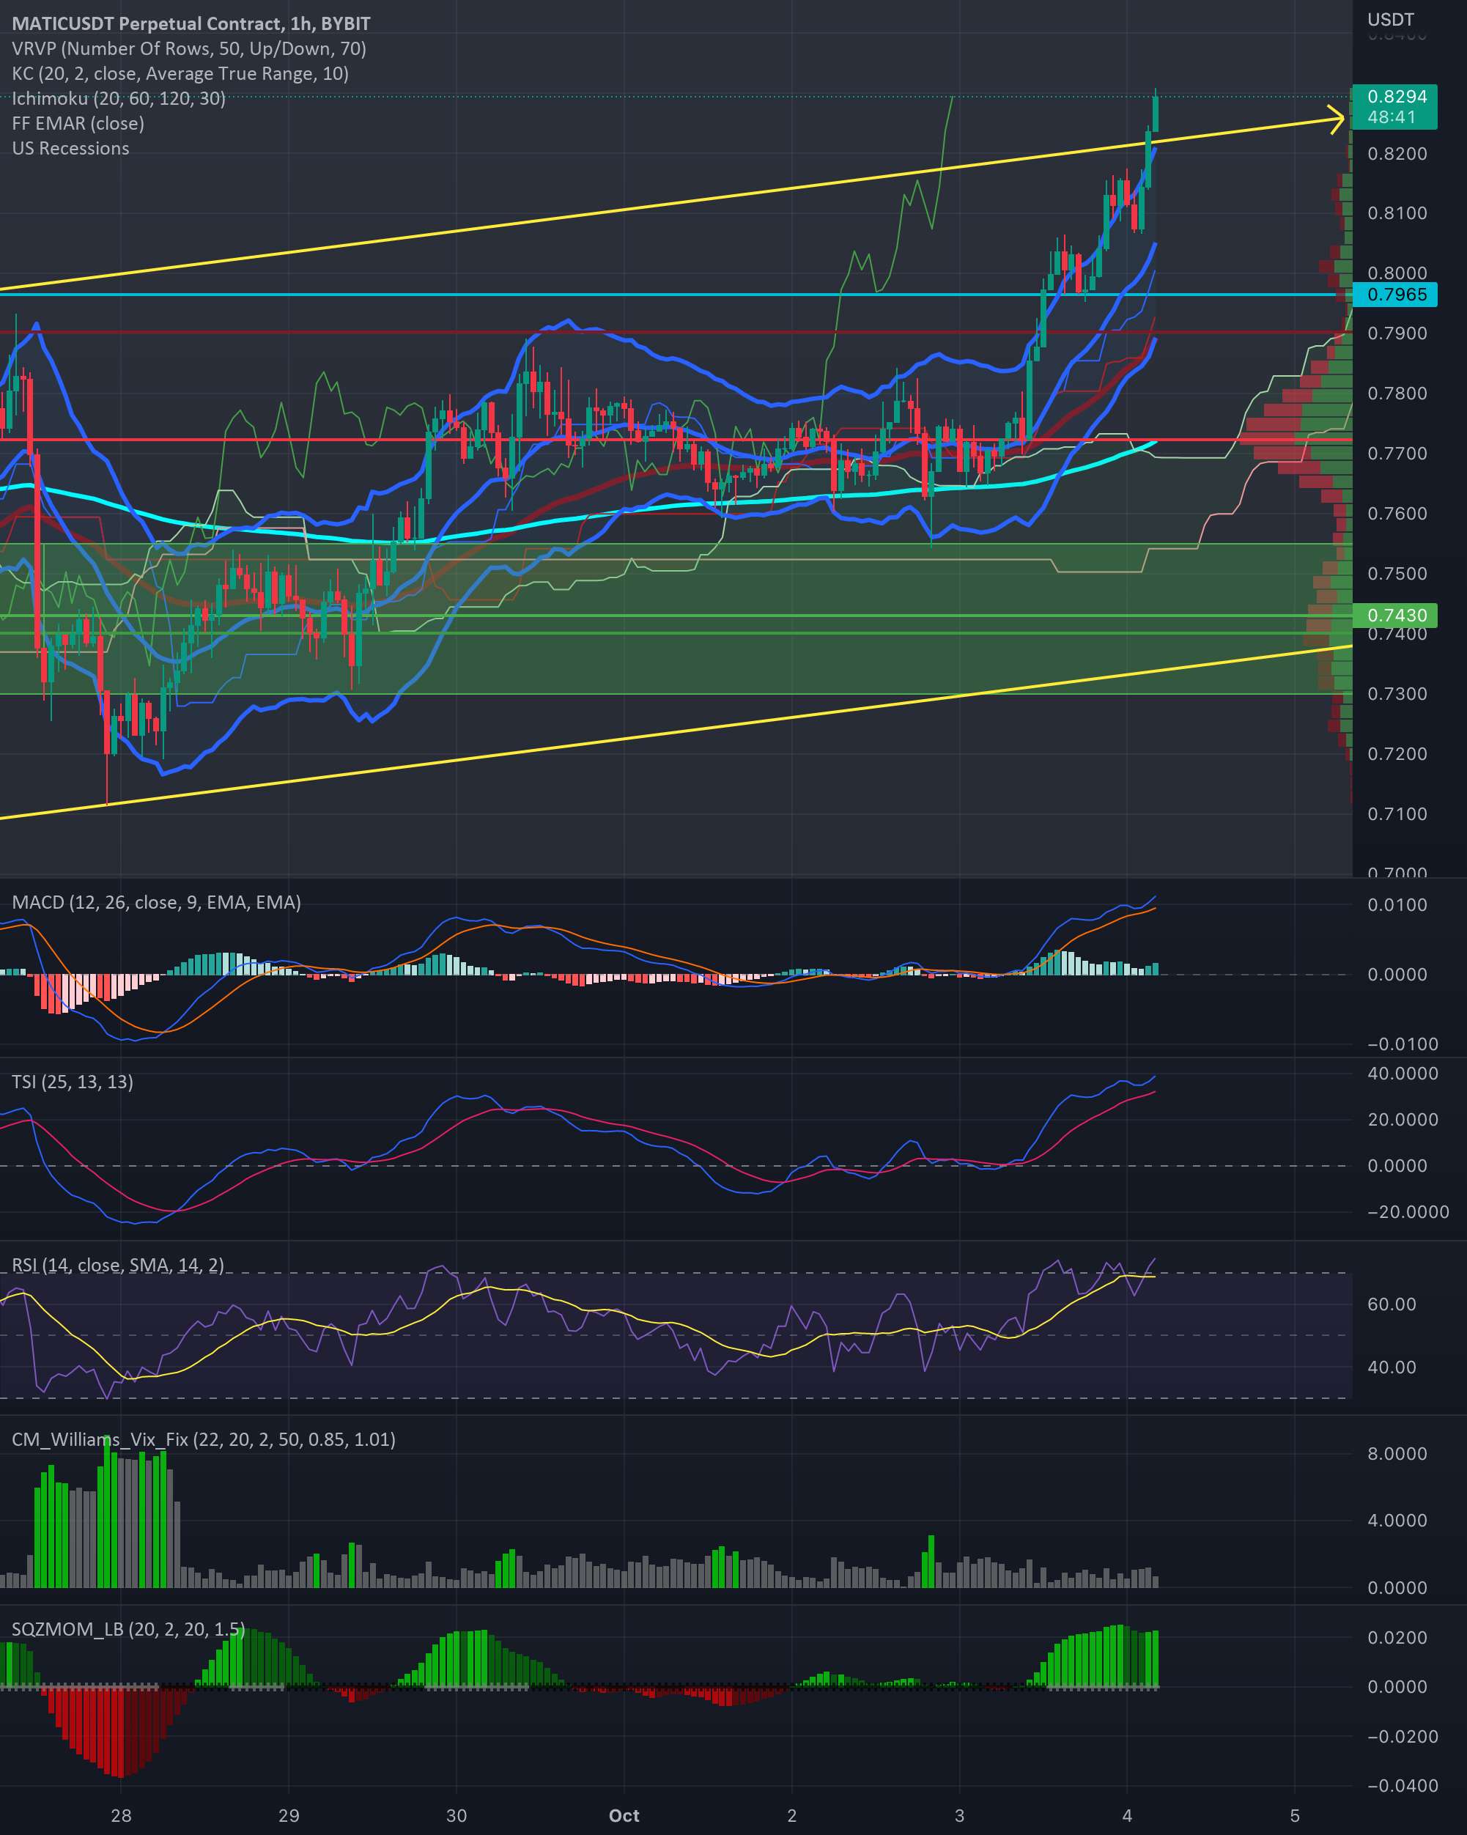Image resolution: width=1467 pixels, height=1835 pixels.
Task: Click the MACD 0.0100 scale label
Action: tap(1397, 905)
